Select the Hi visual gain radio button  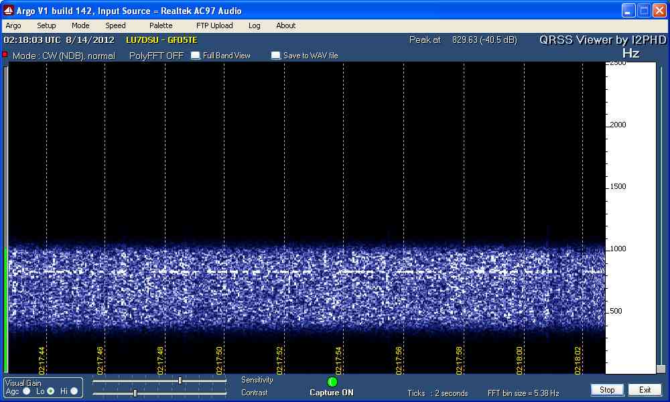pos(74,391)
